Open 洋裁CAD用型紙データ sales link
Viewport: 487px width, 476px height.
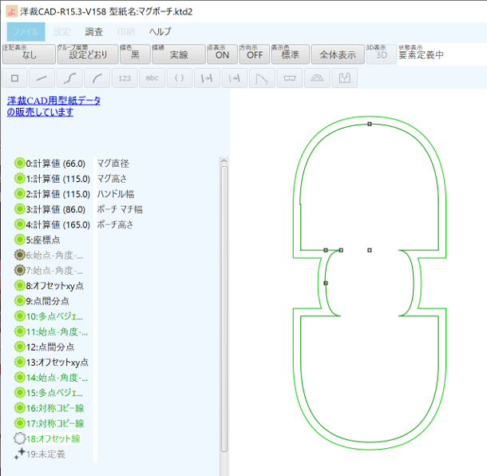coord(53,106)
